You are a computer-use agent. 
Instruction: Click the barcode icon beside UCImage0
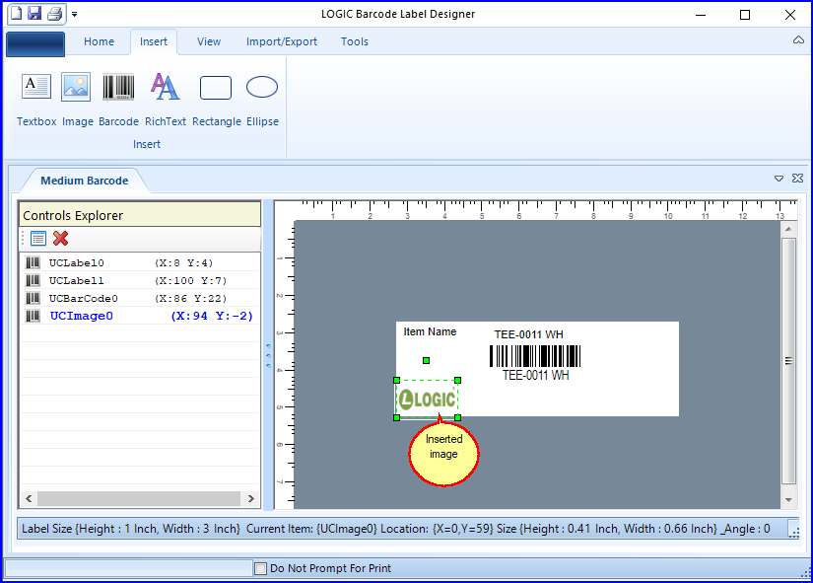[x=33, y=316]
